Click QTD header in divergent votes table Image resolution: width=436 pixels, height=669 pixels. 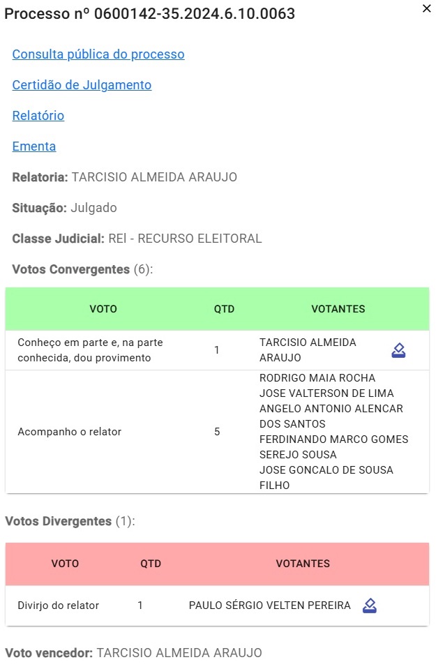pos(151,564)
